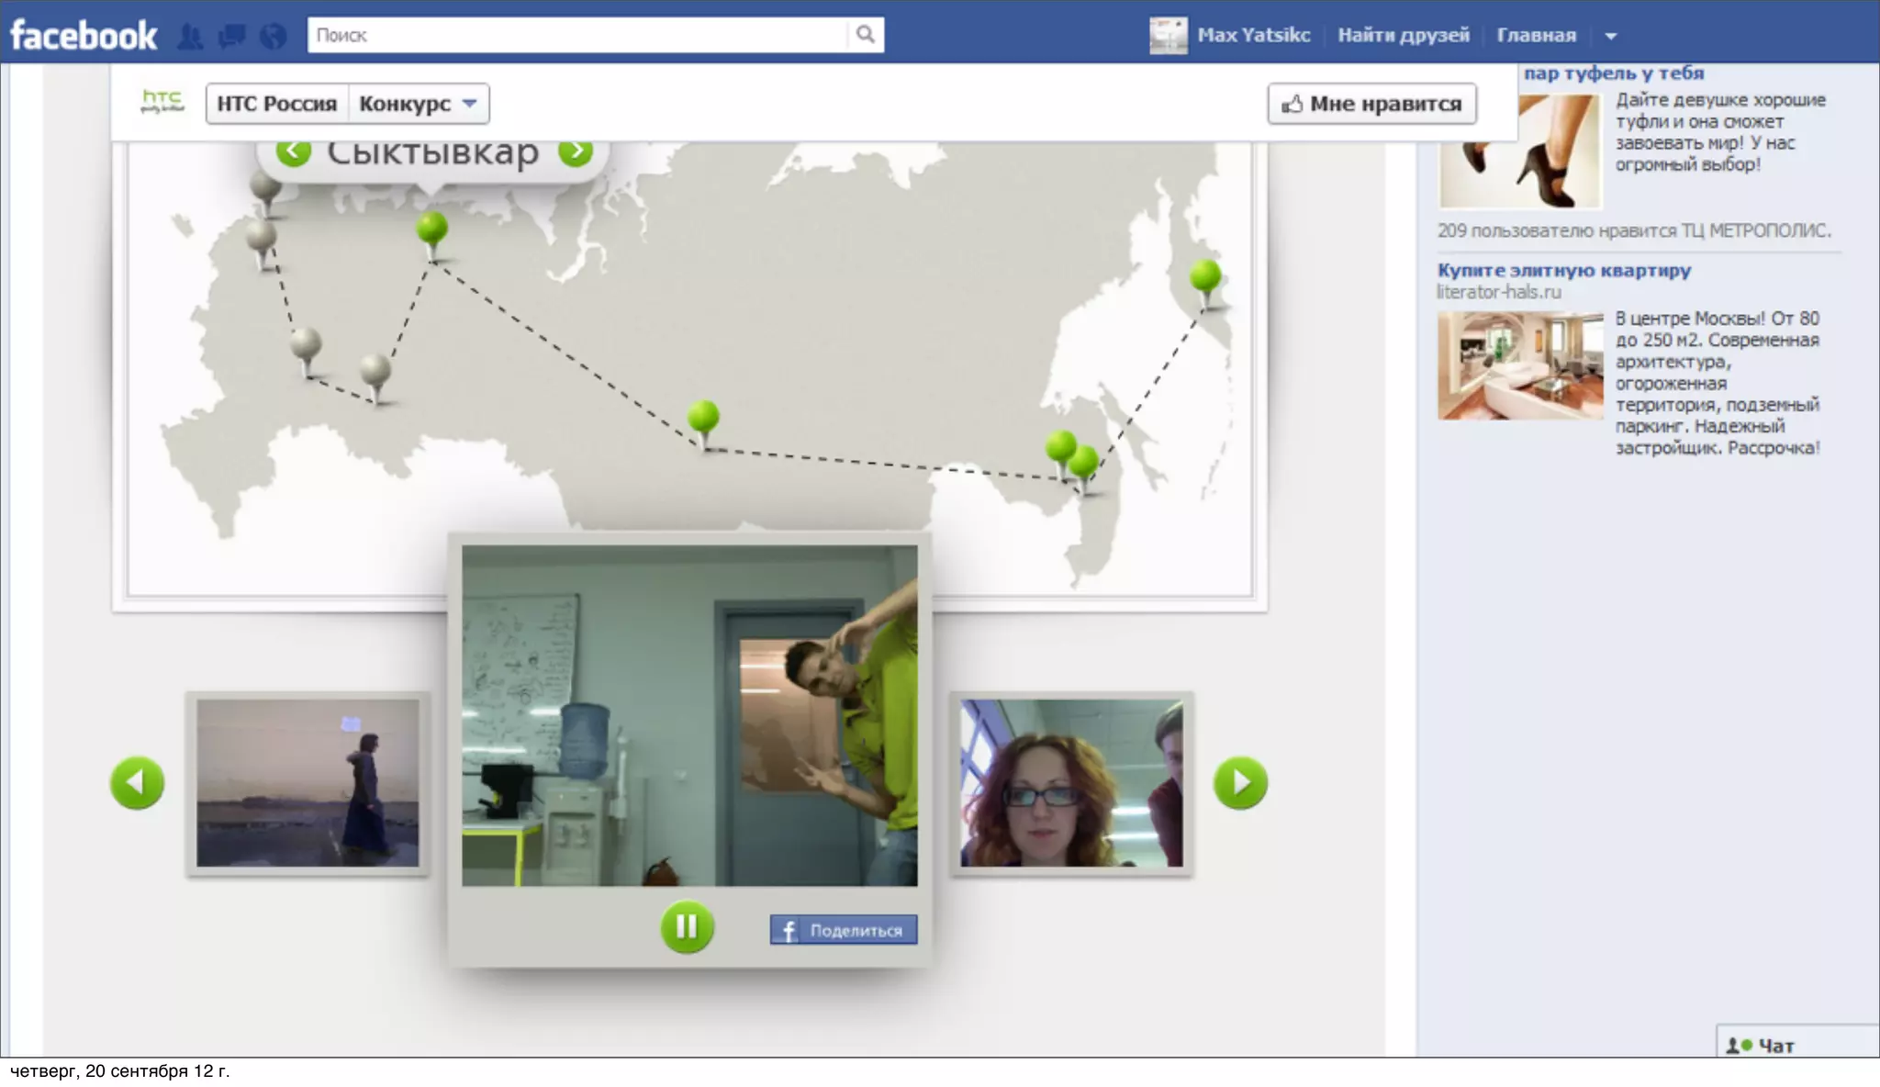Go to 'Главная' home page
The width and height of the screenshot is (1880, 1087).
click(x=1536, y=36)
